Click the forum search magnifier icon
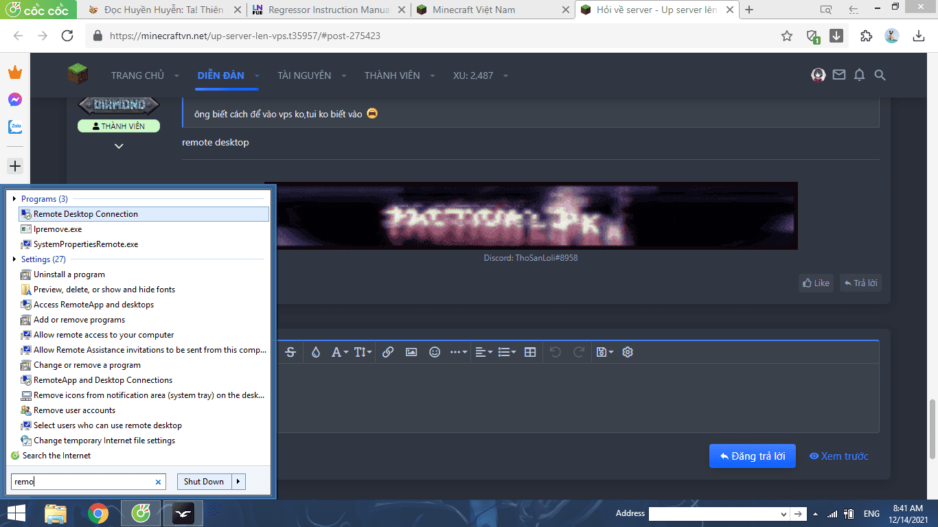Screen dimensions: 938x527 click(880, 75)
